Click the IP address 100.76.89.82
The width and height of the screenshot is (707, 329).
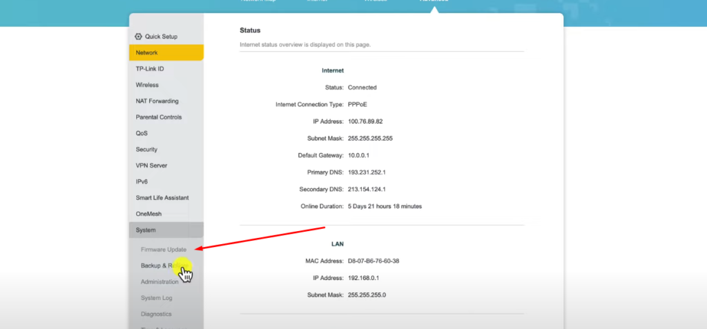coord(365,121)
